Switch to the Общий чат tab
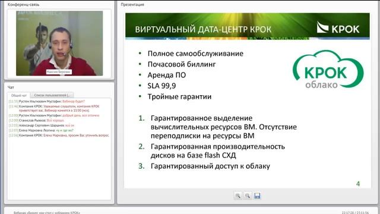The height and width of the screenshot is (214, 380). 18,95
